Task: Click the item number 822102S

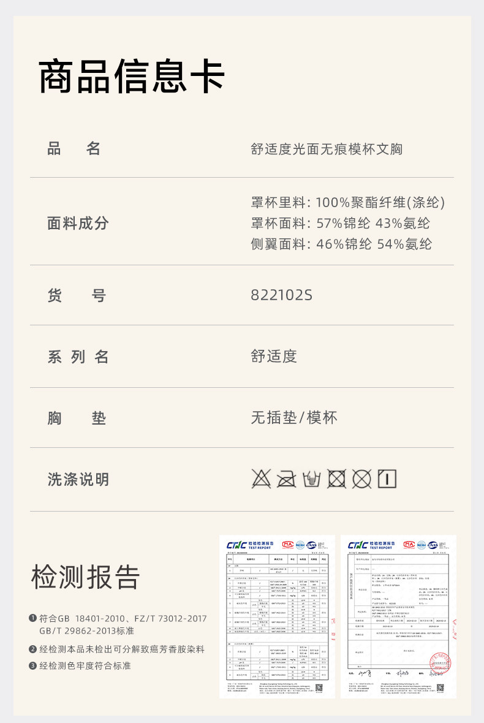Action: click(281, 295)
